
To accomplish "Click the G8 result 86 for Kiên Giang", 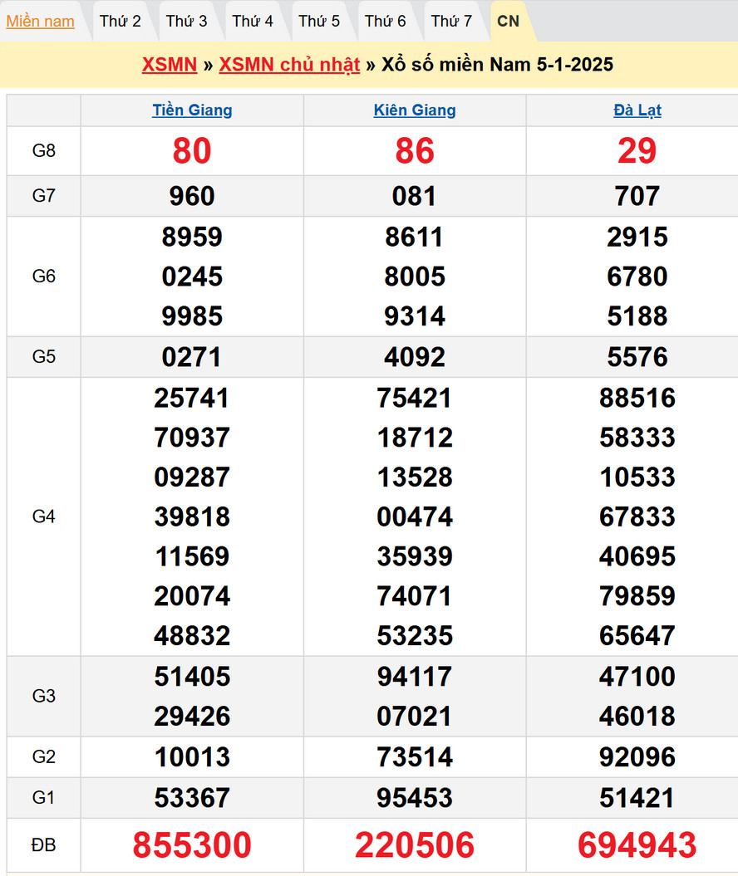I will click(x=415, y=151).
